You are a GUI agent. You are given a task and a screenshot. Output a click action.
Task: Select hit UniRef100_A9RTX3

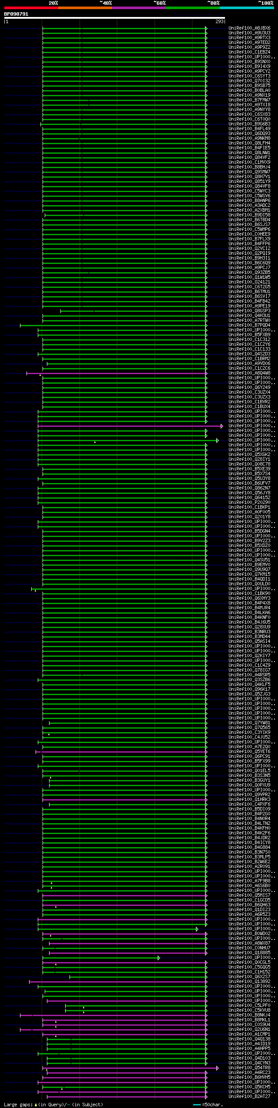pos(249,38)
